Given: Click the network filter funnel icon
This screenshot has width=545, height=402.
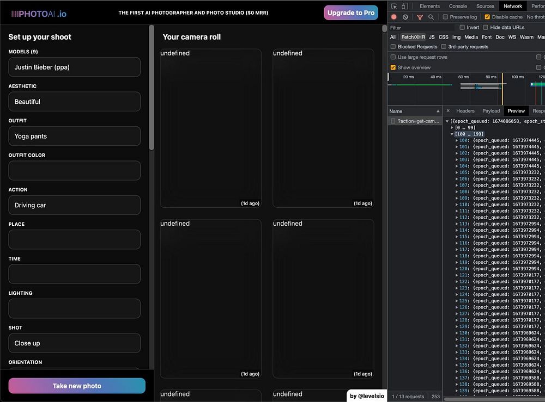Looking at the screenshot, I should coord(420,17).
